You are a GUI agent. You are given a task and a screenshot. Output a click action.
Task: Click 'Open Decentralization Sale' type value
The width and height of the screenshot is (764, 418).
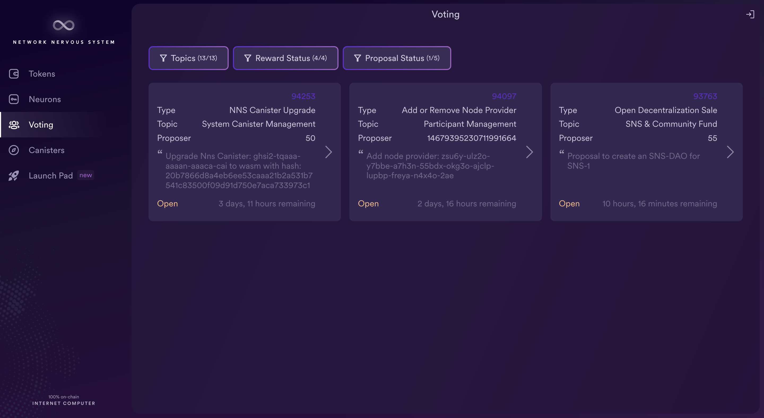point(666,110)
